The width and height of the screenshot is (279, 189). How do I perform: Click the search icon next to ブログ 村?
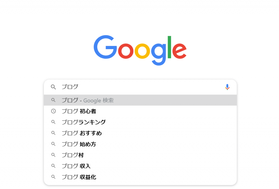coord(53,155)
